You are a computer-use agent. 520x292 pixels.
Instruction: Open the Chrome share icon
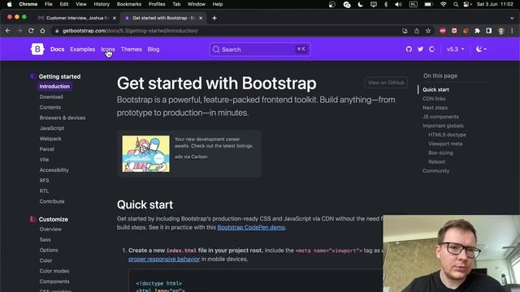point(417,31)
